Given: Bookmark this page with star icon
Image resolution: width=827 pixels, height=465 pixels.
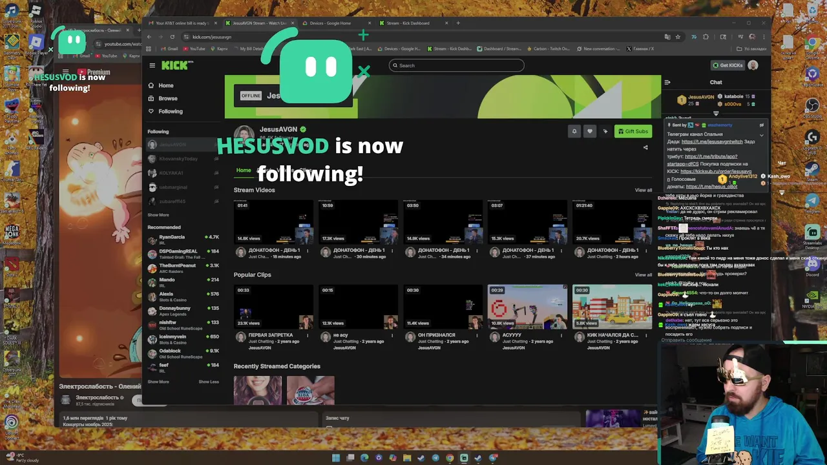Looking at the screenshot, I should pos(678,37).
